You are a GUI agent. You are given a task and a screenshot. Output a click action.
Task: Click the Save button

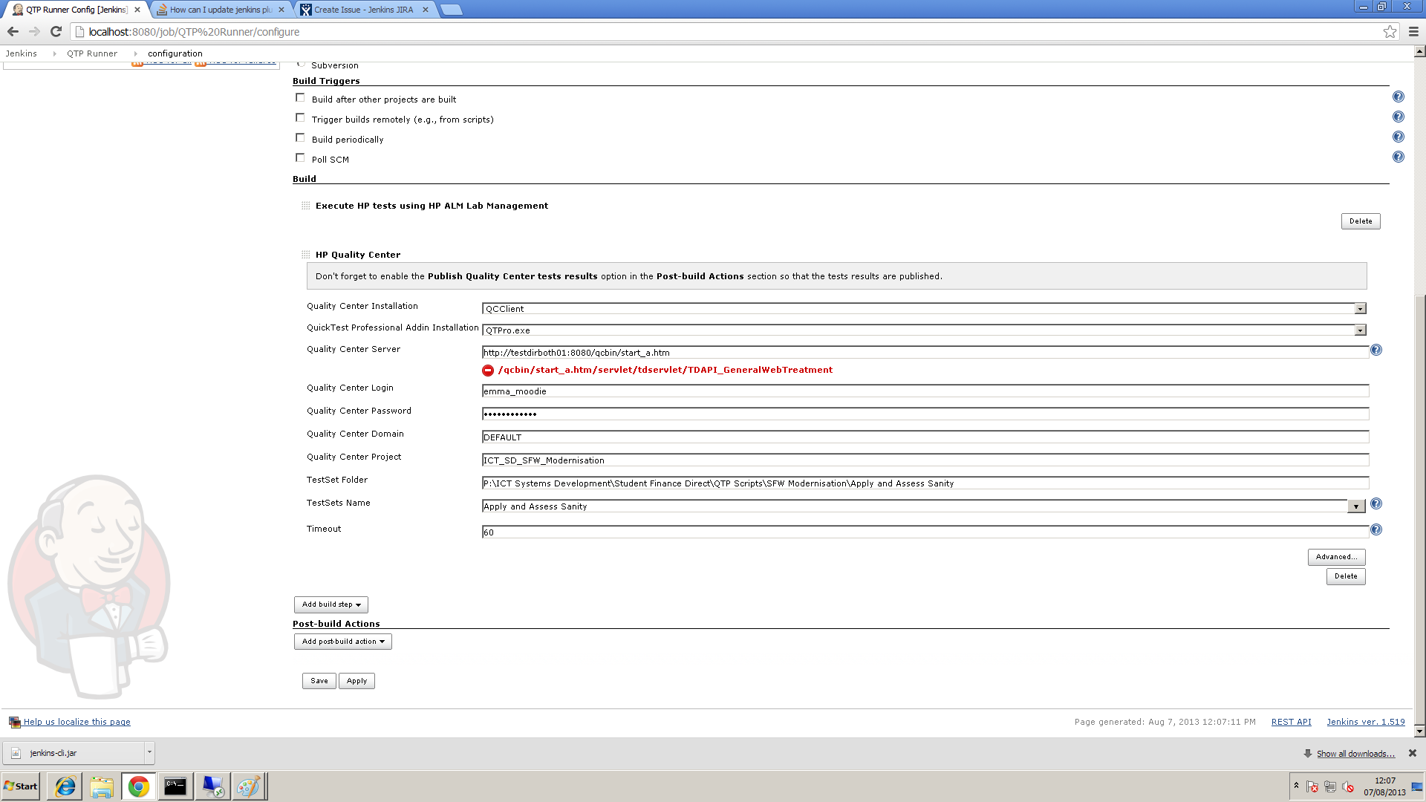pyautogui.click(x=319, y=681)
